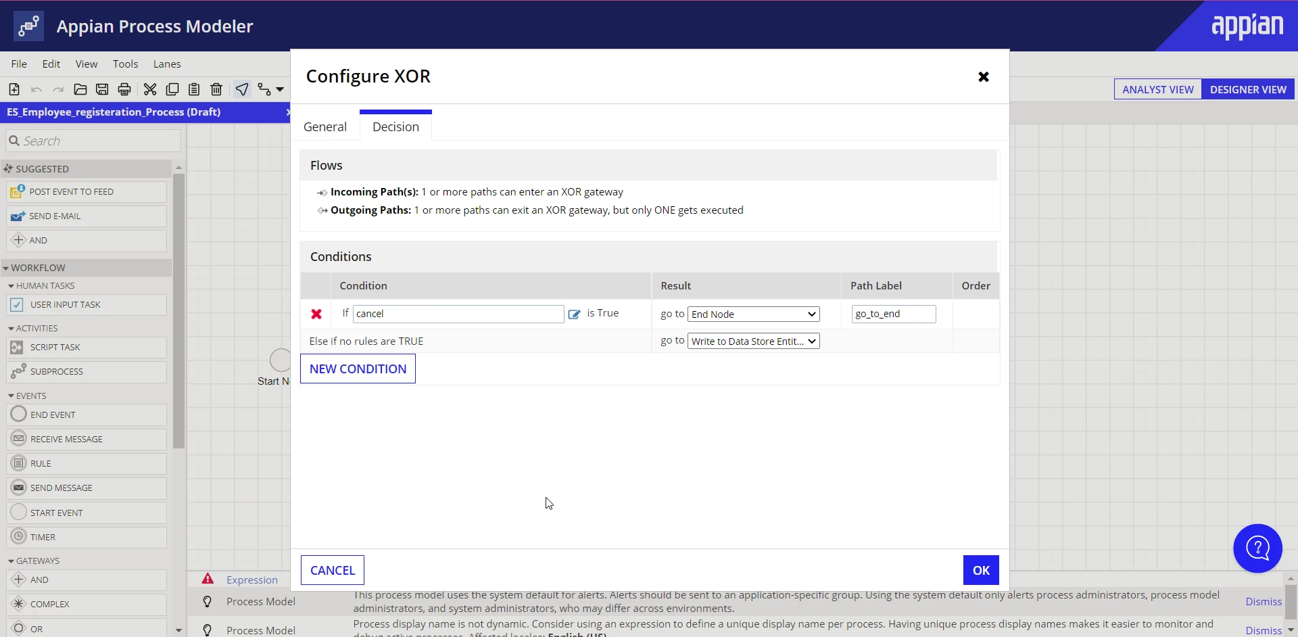
Task: Click the go_to_end path label field
Action: click(894, 314)
